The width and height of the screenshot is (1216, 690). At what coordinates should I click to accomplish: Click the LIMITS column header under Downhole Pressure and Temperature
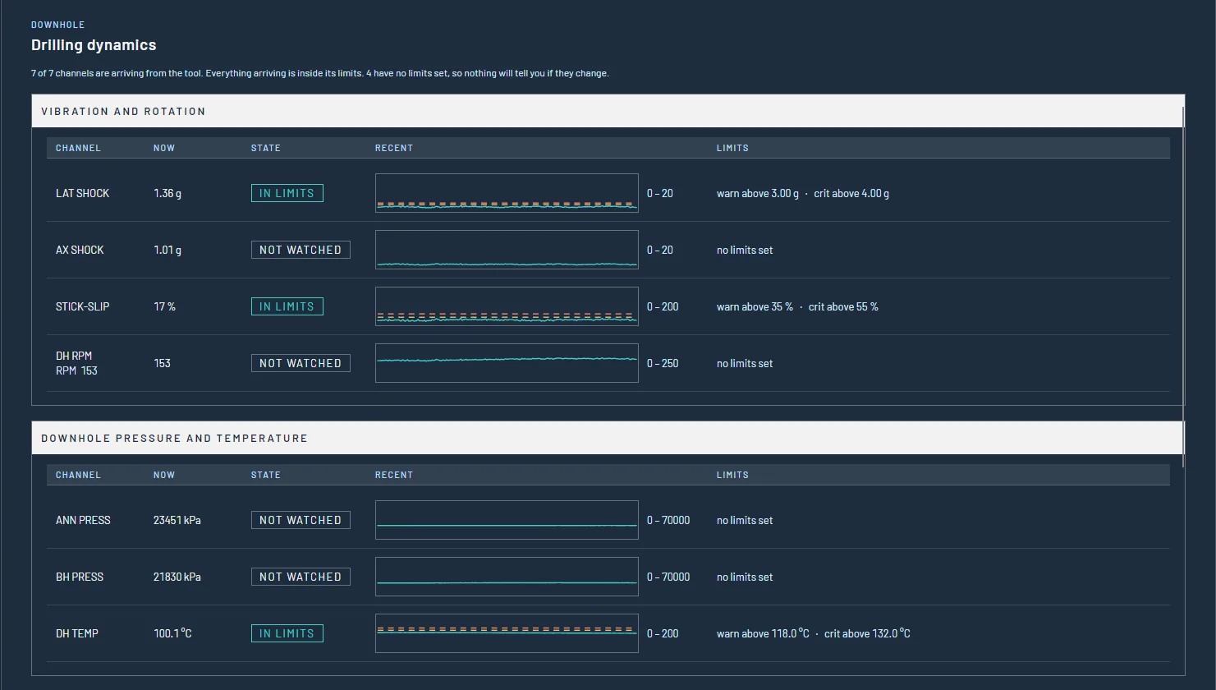coord(732,475)
